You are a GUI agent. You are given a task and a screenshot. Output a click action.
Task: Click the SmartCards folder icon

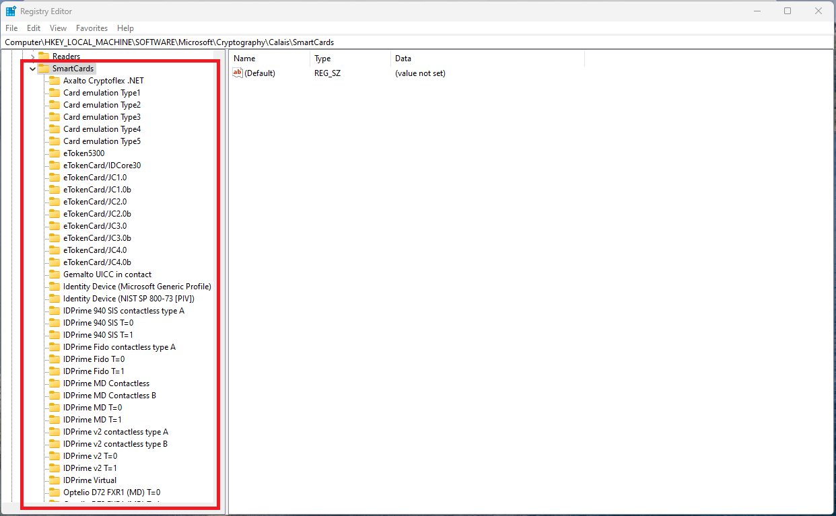pos(44,69)
